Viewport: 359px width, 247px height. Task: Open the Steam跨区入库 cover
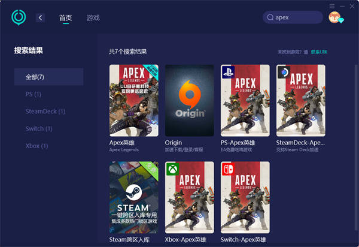coord(133,197)
